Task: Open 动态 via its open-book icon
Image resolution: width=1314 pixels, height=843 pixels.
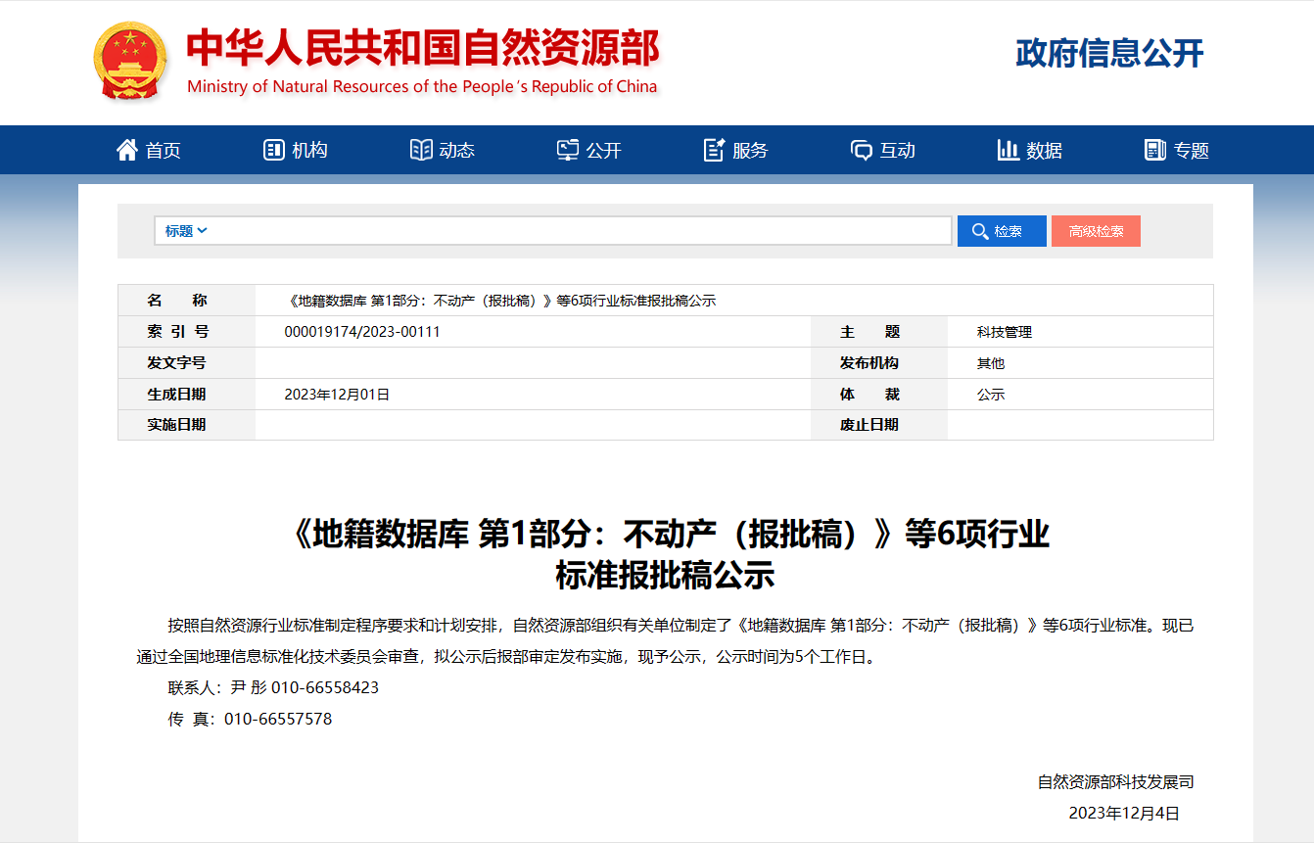Action: tap(421, 149)
